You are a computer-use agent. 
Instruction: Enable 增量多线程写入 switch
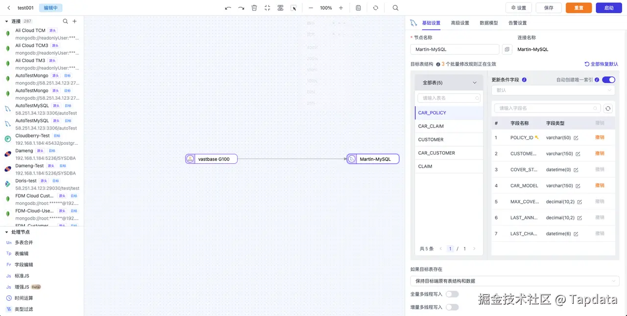coord(452,307)
